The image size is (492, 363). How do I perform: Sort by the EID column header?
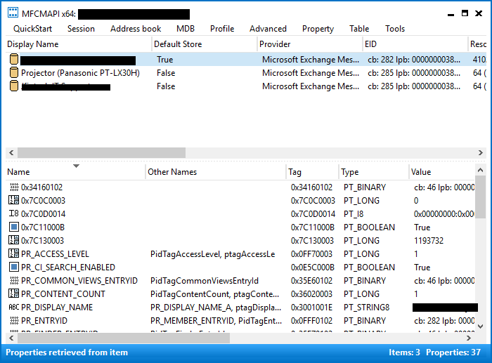point(415,44)
